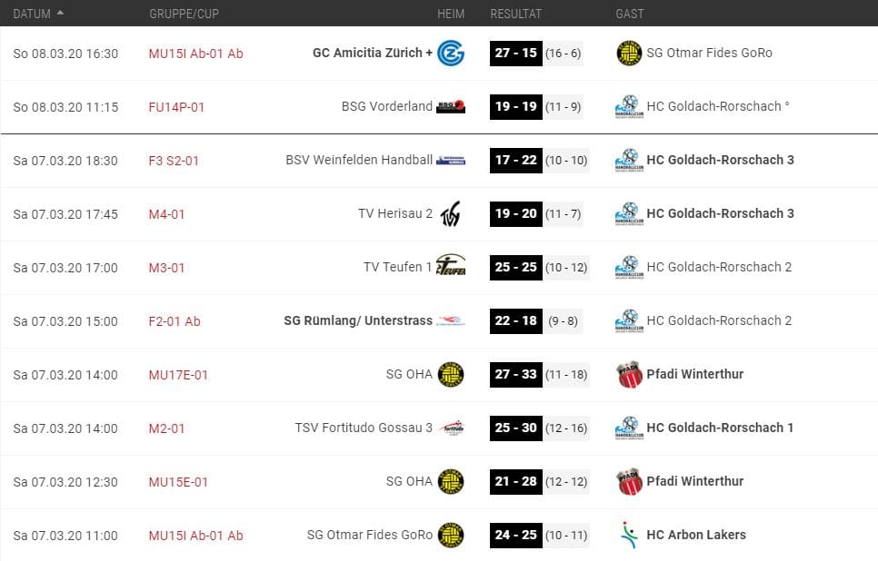Click the TSV Fortitudo Gossau 3 logo
This screenshot has height=561, width=878.
coord(451,428)
